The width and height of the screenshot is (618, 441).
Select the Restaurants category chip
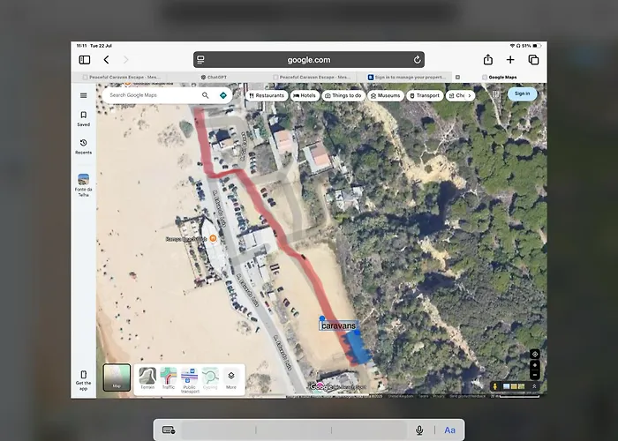268,95
